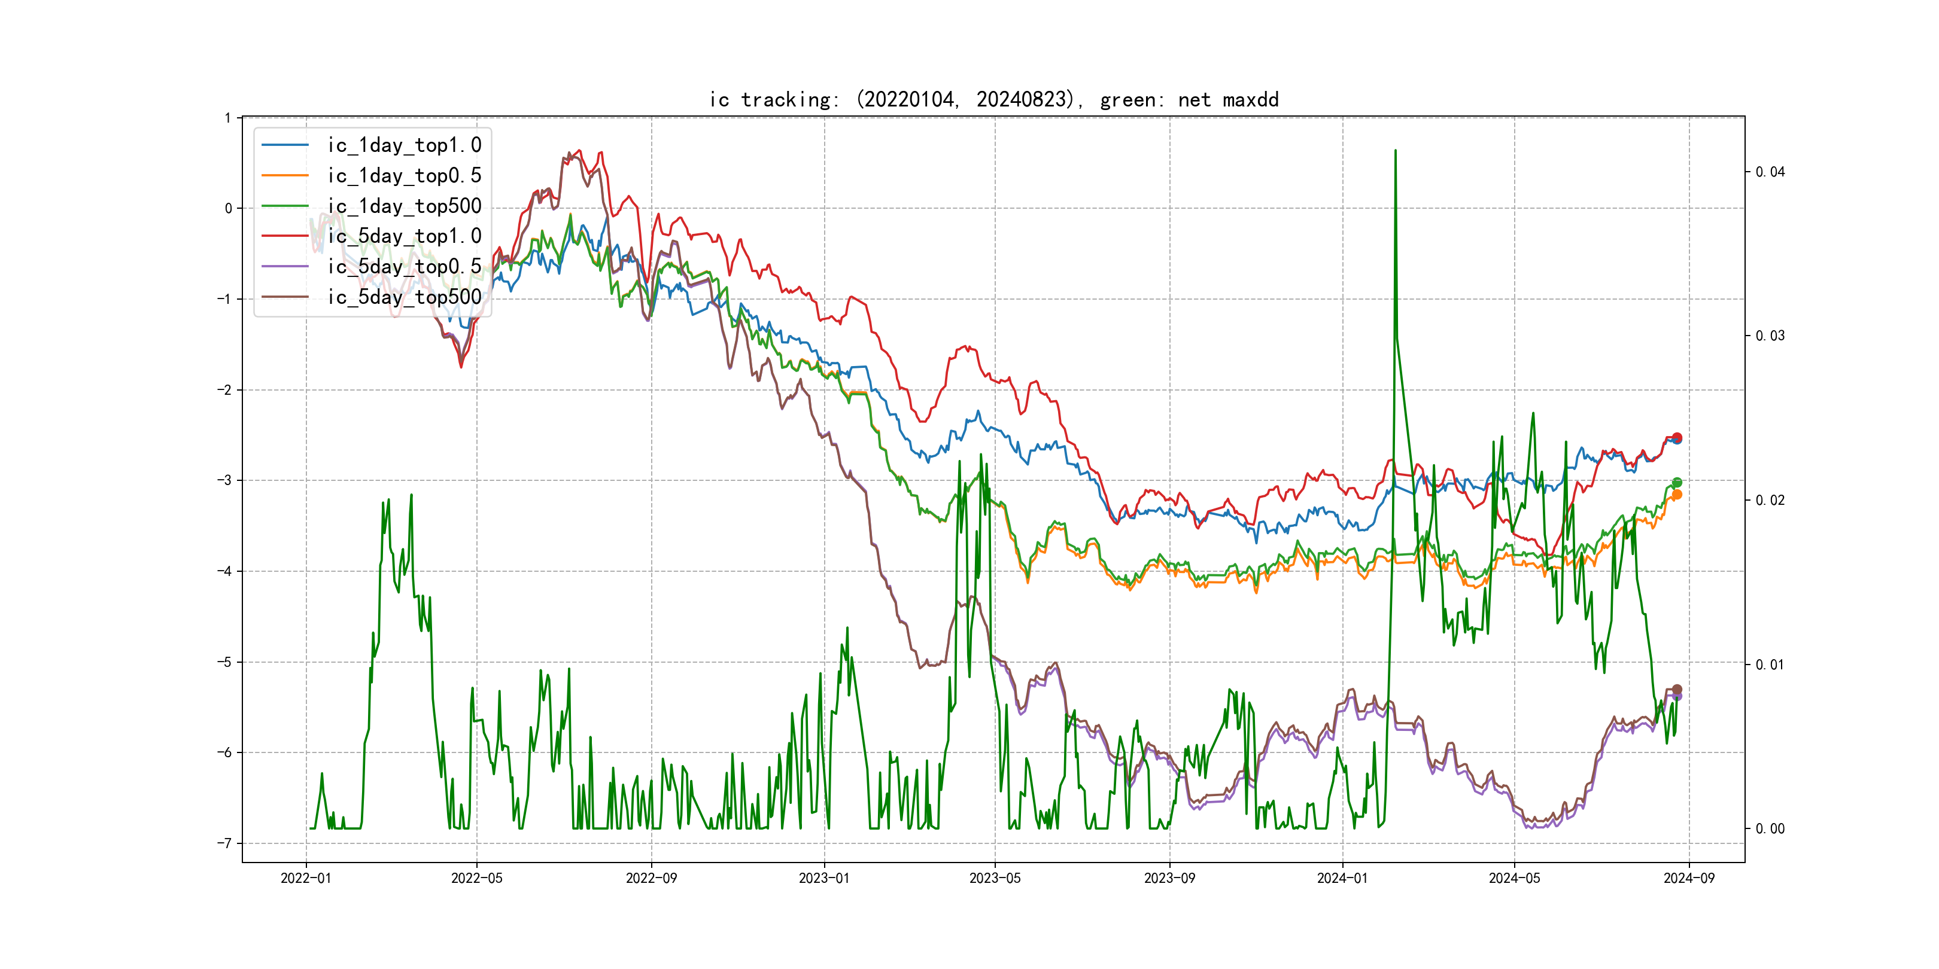Click the ic_1day_top0.5 legend label
1939x969 pixels.
[404, 175]
